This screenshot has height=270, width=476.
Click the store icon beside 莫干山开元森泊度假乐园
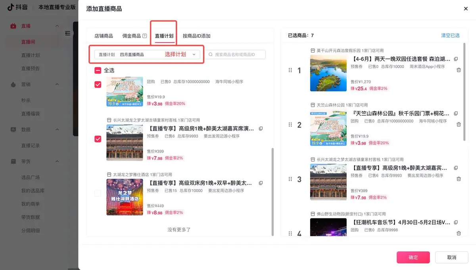pyautogui.click(x=313, y=51)
